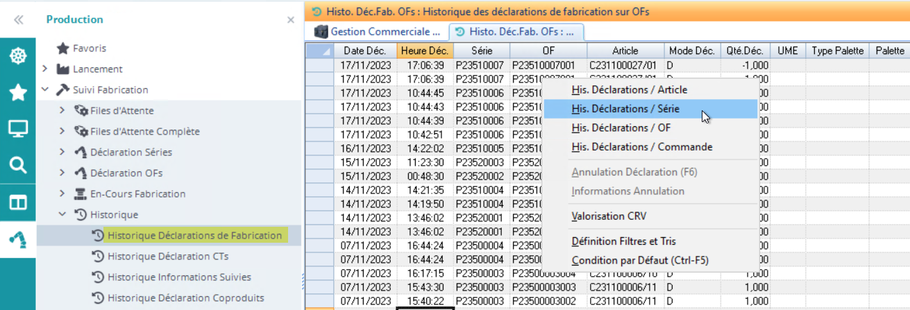Collapse sidebar with double chevron icon
910x310 pixels.
click(x=18, y=20)
